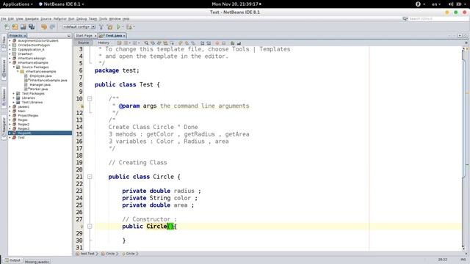Select the Main project in tree
This screenshot has height=264, width=470.
coord(21,111)
